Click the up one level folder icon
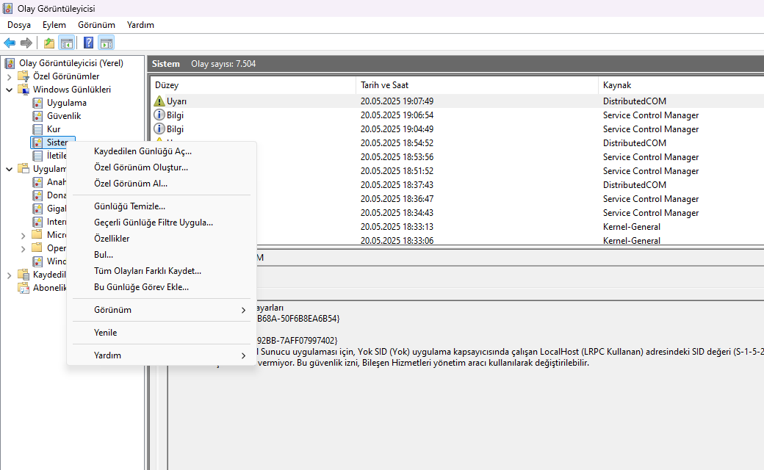The height and width of the screenshot is (470, 764). (x=49, y=43)
